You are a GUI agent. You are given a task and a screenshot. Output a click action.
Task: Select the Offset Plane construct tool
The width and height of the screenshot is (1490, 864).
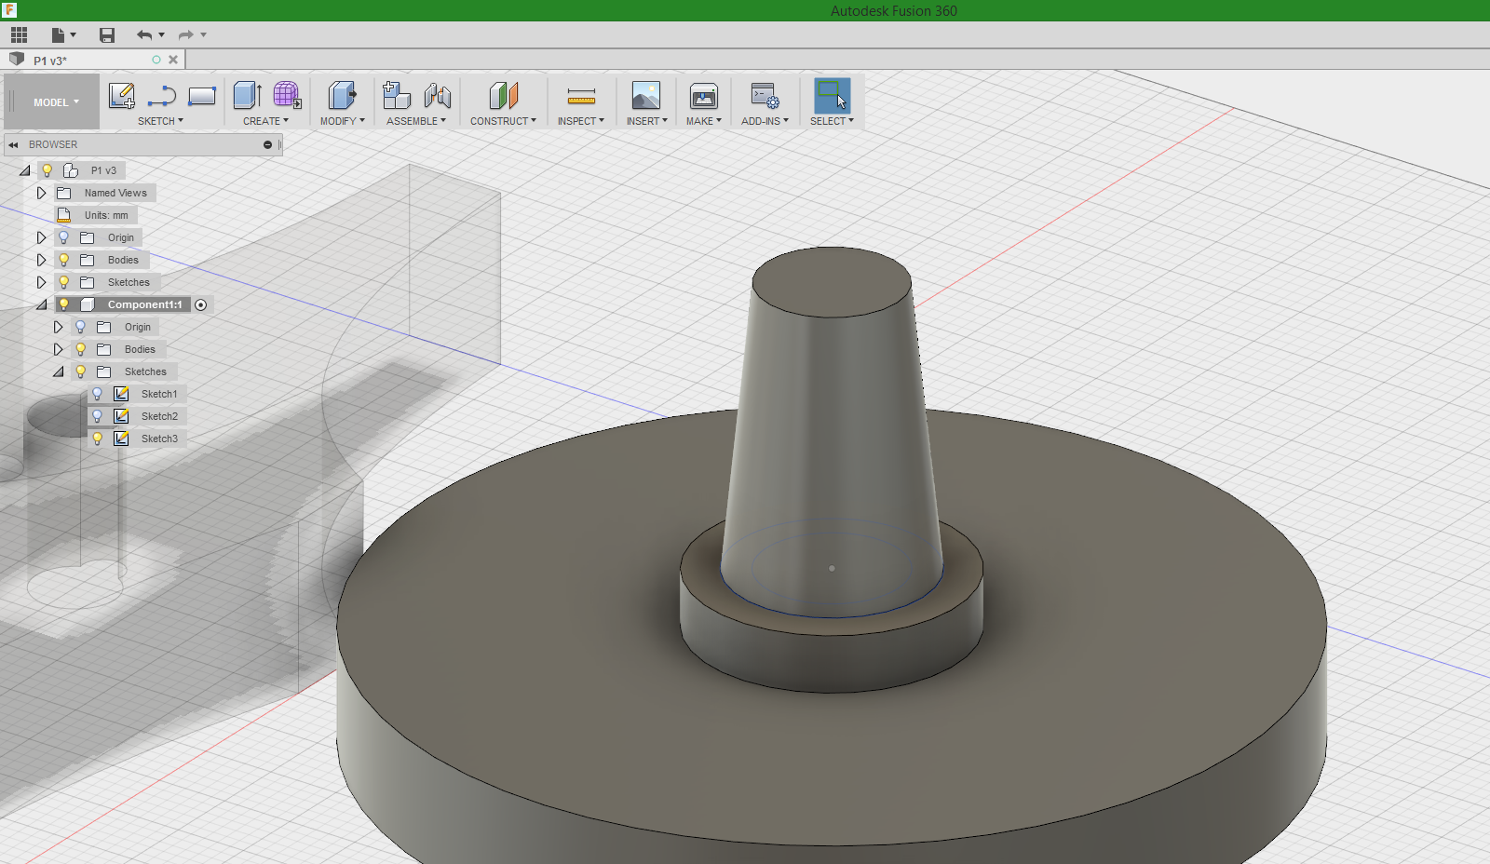[x=503, y=96]
